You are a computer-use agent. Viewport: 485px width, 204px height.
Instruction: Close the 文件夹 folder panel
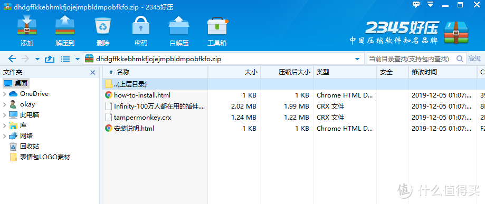click(92, 73)
